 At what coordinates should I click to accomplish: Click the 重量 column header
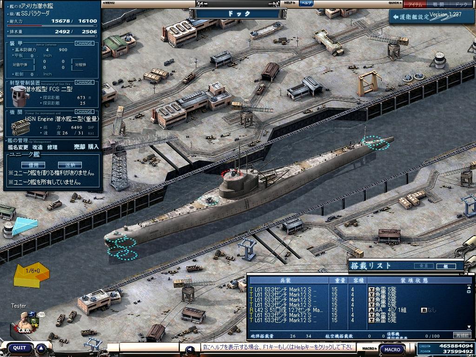(x=338, y=280)
